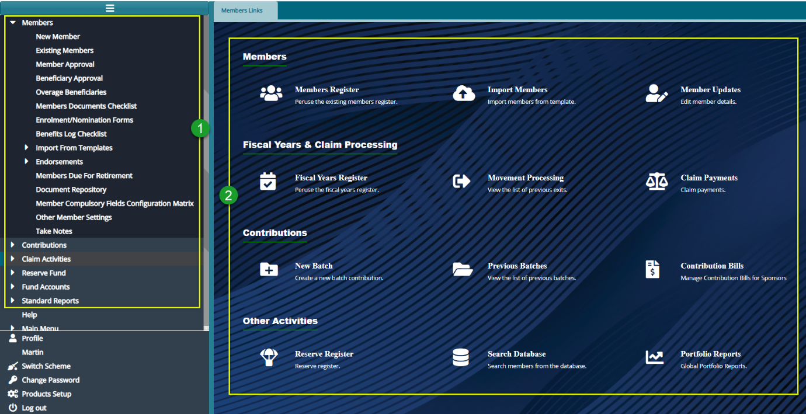Click the Change Password label
This screenshot has width=806, height=414.
(51, 380)
